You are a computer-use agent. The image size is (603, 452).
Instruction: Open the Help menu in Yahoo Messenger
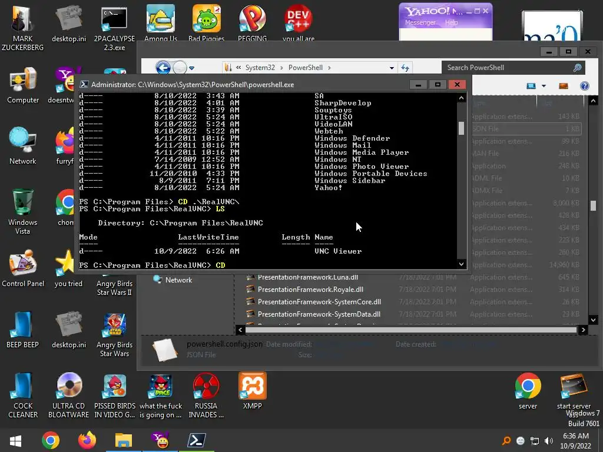coord(452,22)
